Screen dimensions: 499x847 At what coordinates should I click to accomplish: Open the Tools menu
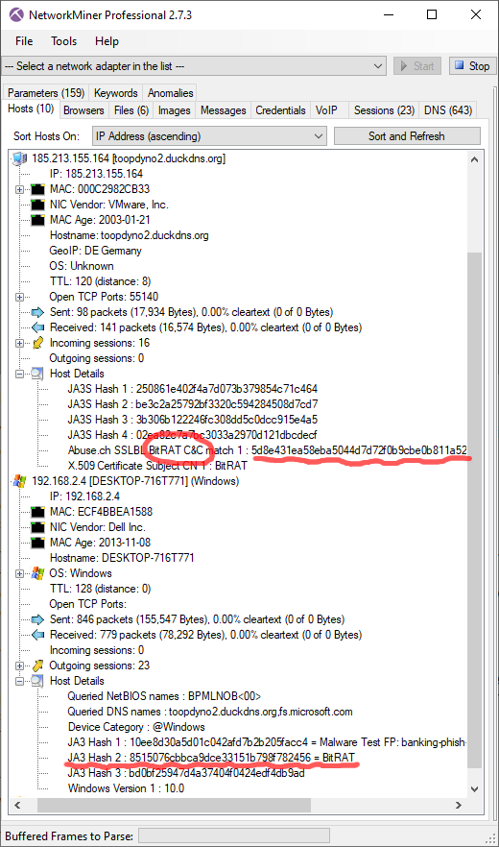coord(63,41)
